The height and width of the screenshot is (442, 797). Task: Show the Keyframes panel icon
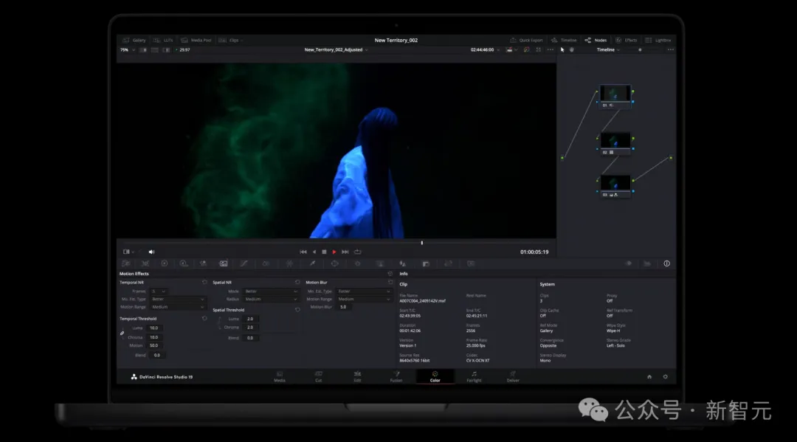tap(628, 263)
